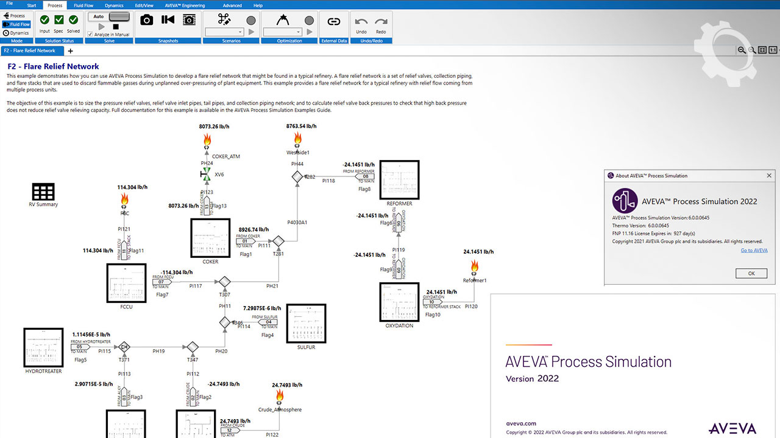
Task: Open the AVEVA Engineering ribbon tab
Action: pyautogui.click(x=185, y=5)
